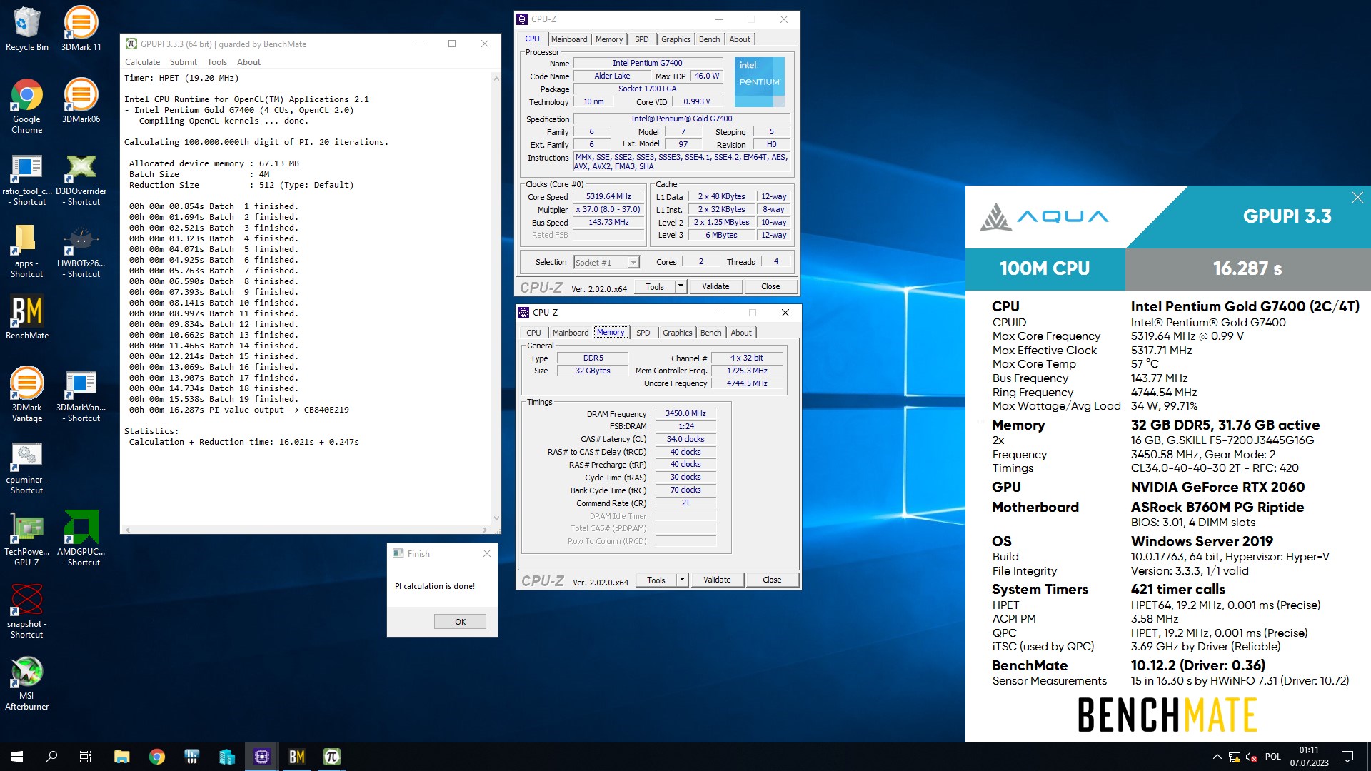Click OK in Finish dialog

tap(460, 622)
